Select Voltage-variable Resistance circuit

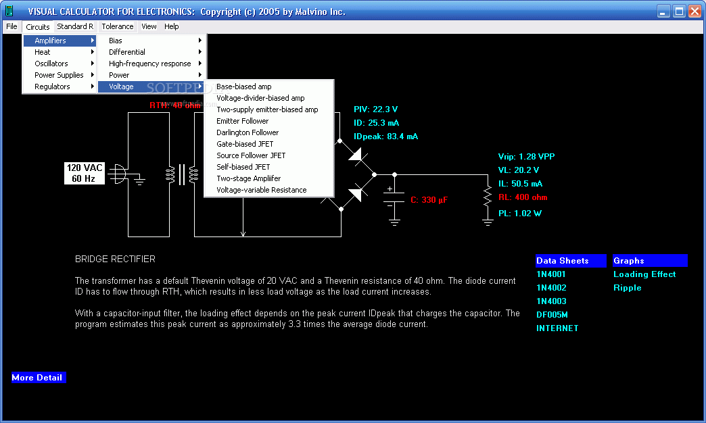pyautogui.click(x=268, y=190)
